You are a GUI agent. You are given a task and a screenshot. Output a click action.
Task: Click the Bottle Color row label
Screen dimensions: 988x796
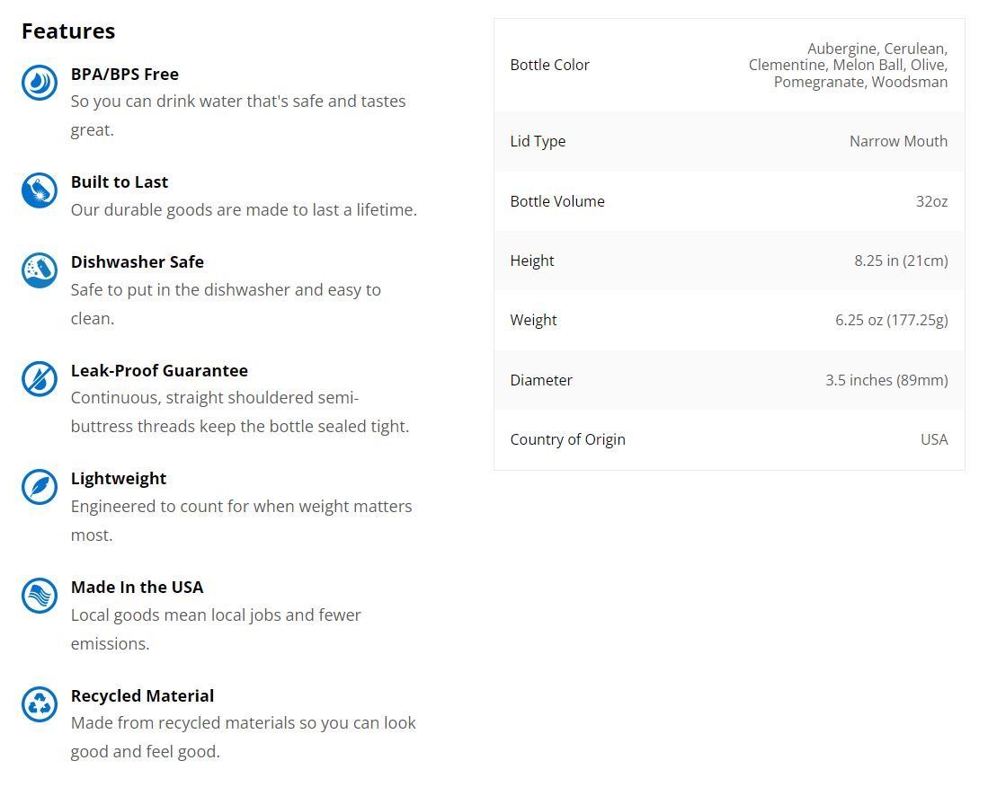[550, 65]
